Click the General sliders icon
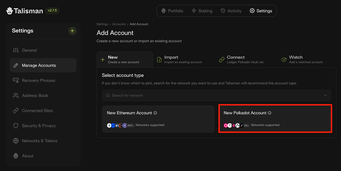This screenshot has height=171, width=341. pos(16,50)
